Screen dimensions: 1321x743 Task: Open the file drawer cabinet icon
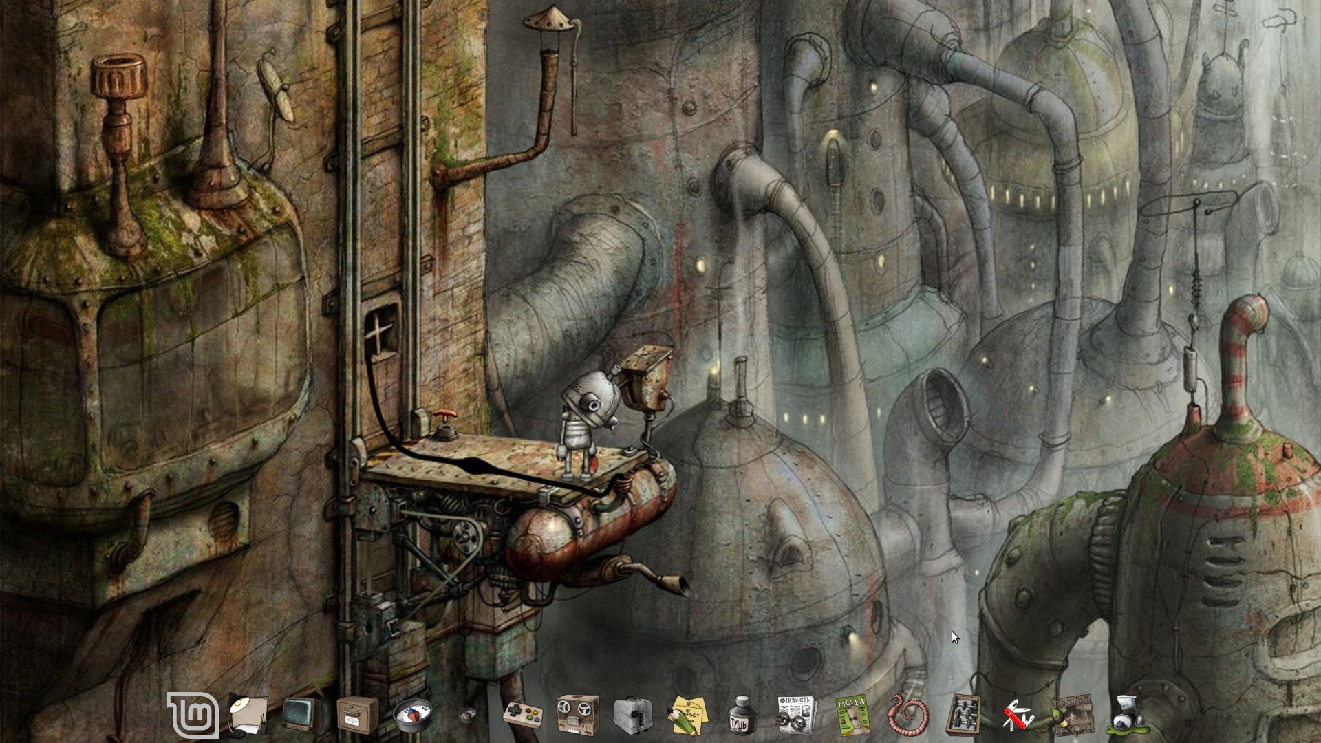point(357,715)
